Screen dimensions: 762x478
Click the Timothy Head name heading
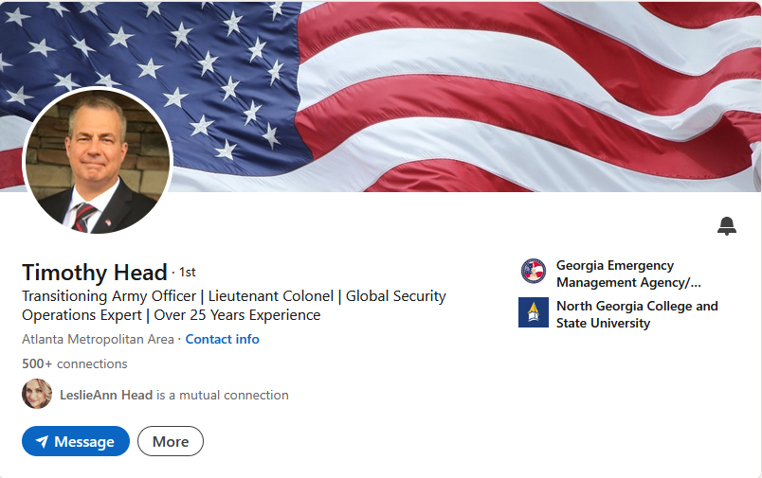[95, 273]
